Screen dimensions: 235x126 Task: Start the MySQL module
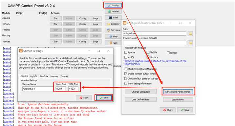click(x=56, y=24)
